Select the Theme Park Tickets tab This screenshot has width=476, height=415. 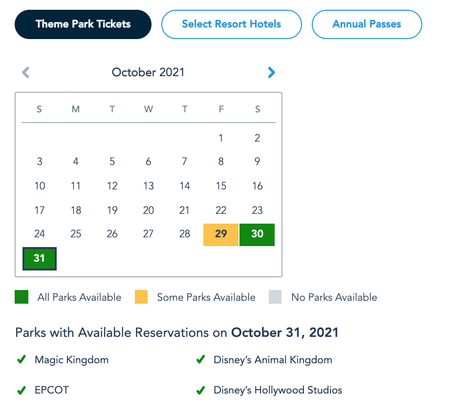point(83,24)
